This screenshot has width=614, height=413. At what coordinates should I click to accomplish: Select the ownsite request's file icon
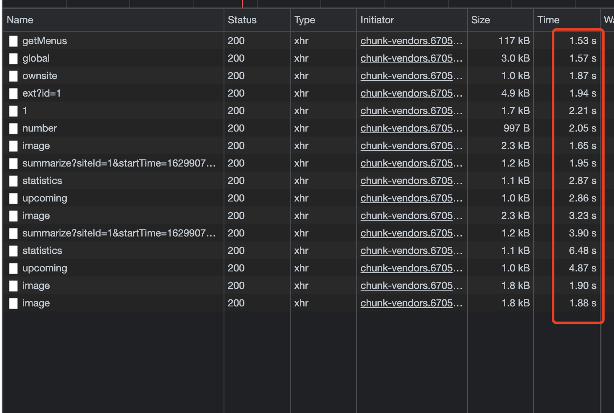(x=13, y=76)
